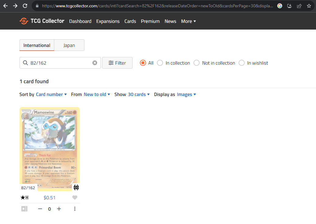Open the card's three-dot options menu
Viewport: 316px width, 224px height.
point(75,209)
